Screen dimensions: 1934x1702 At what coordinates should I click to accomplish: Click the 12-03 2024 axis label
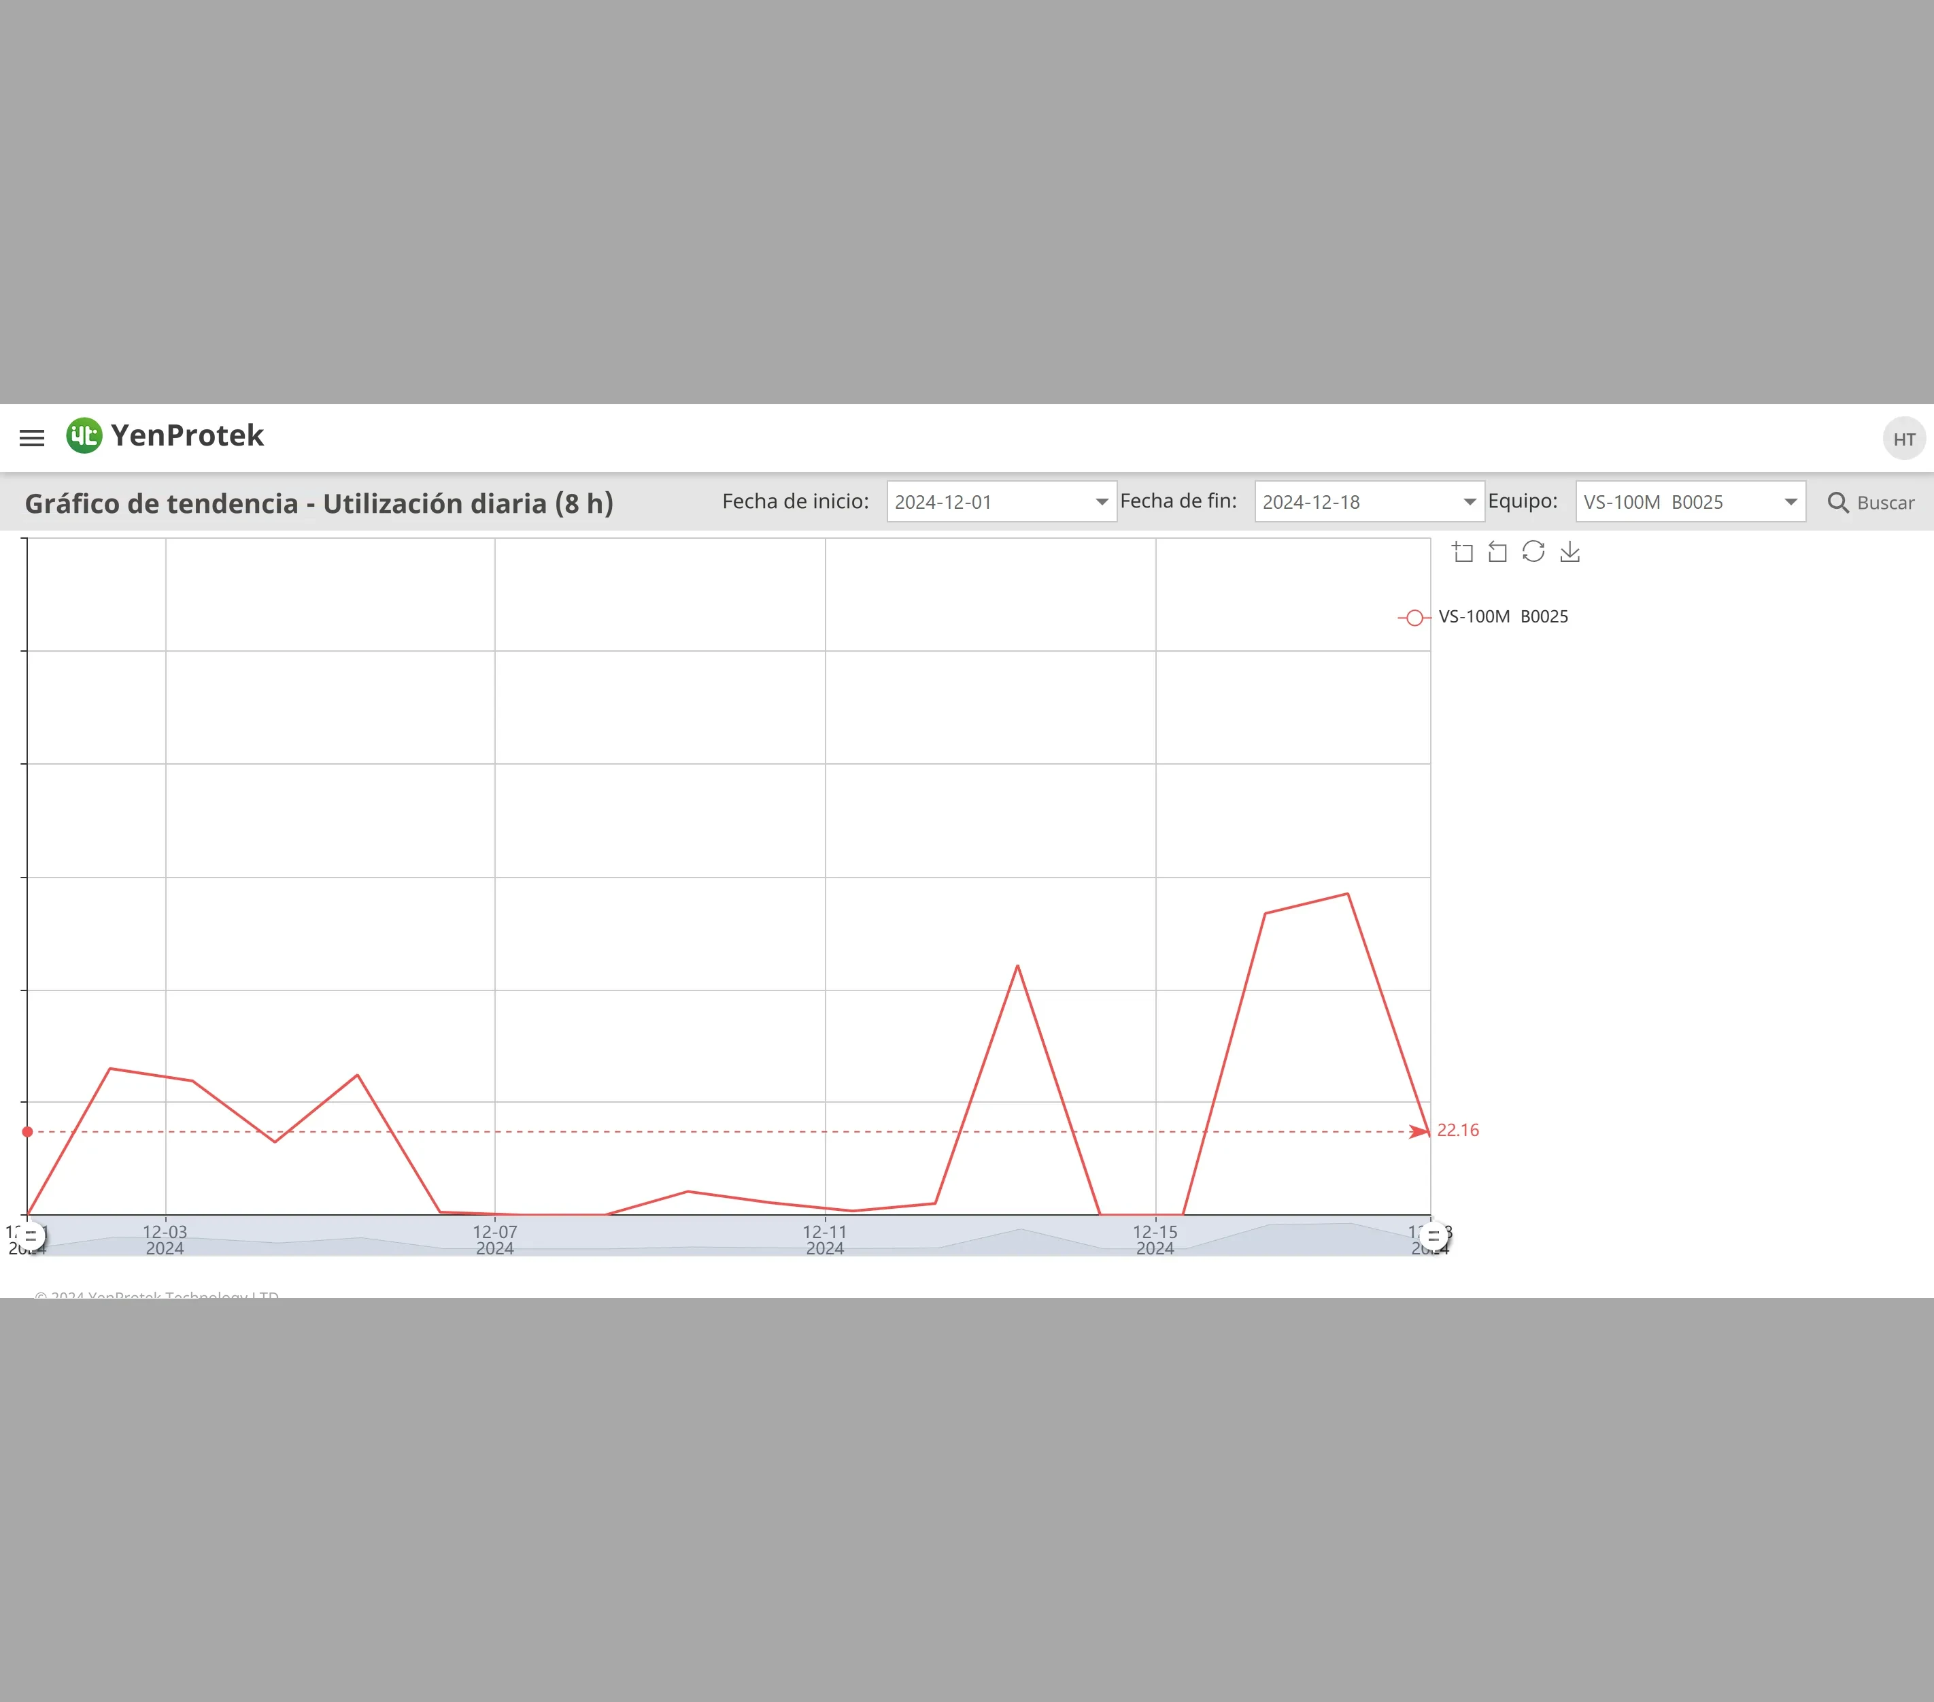pyautogui.click(x=165, y=1240)
